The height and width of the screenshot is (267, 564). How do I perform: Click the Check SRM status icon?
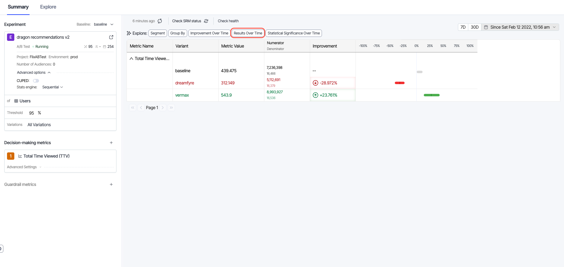coord(206,21)
